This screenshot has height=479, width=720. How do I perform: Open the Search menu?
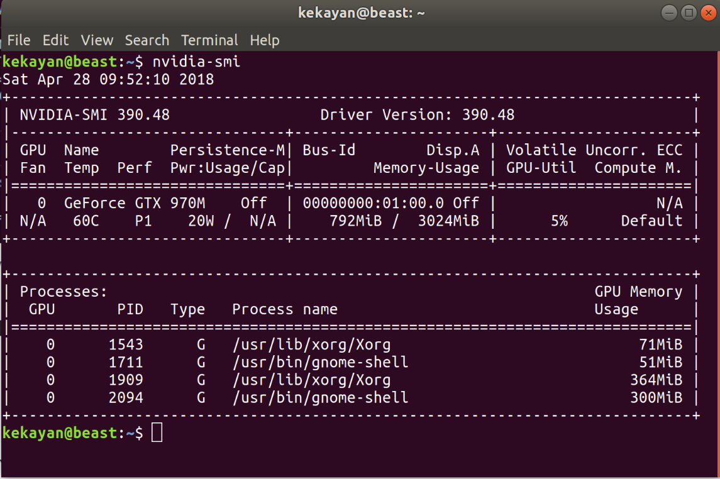tap(147, 40)
